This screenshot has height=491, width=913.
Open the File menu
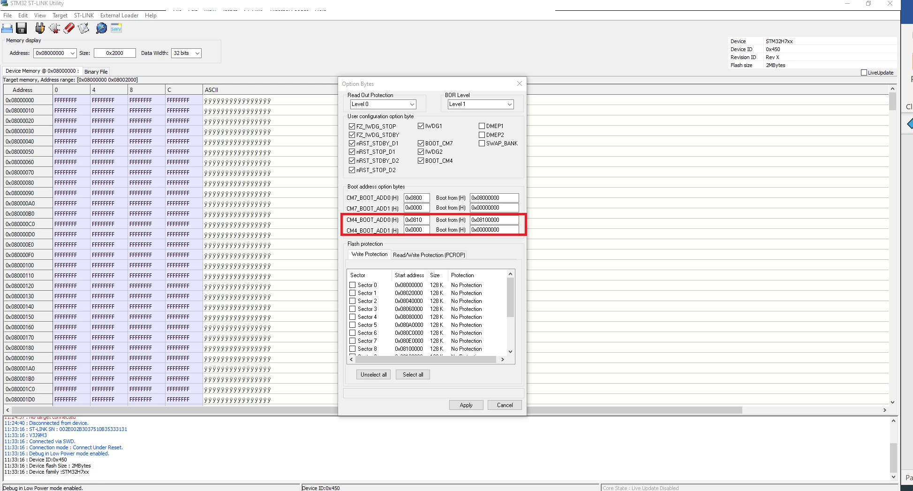[8, 15]
